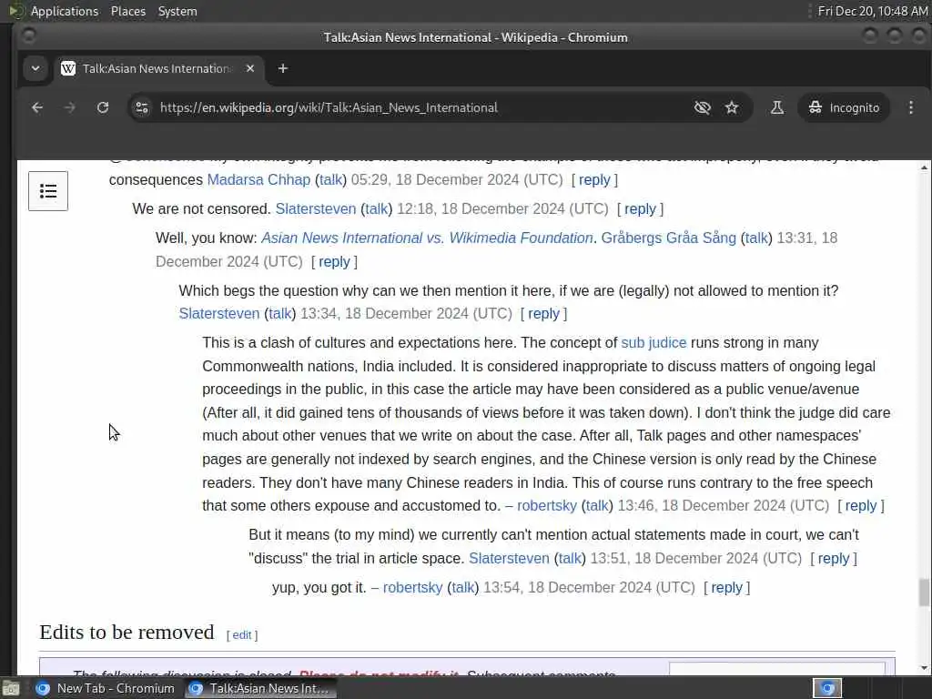
Task: Edit the 'Edits to be removed' section
Action: point(241,634)
